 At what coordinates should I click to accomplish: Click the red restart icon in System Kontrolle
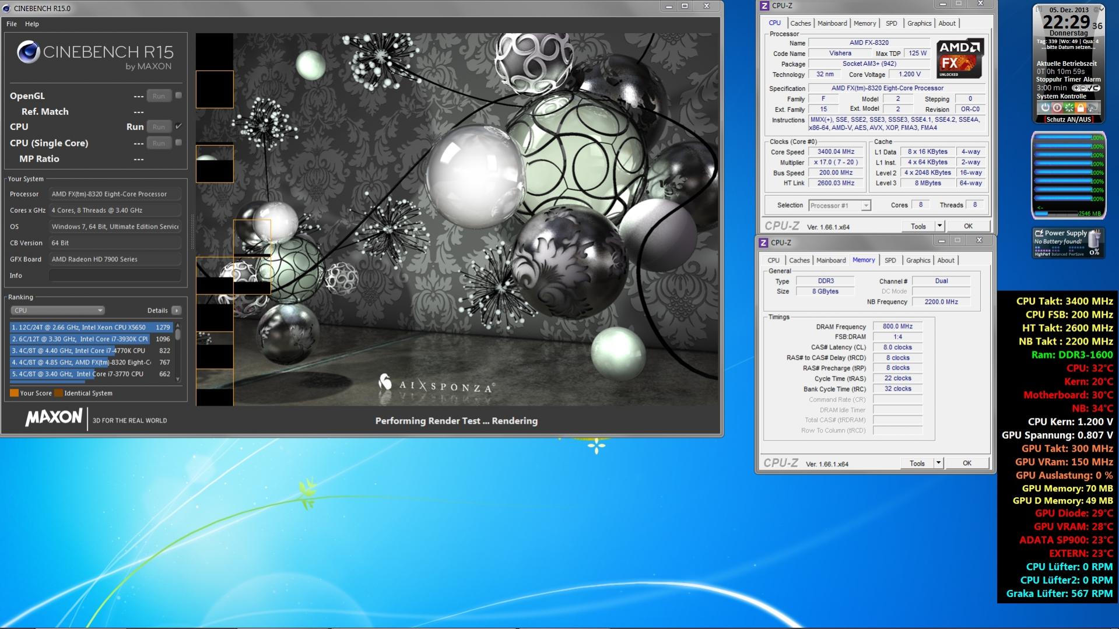[x=1057, y=108]
